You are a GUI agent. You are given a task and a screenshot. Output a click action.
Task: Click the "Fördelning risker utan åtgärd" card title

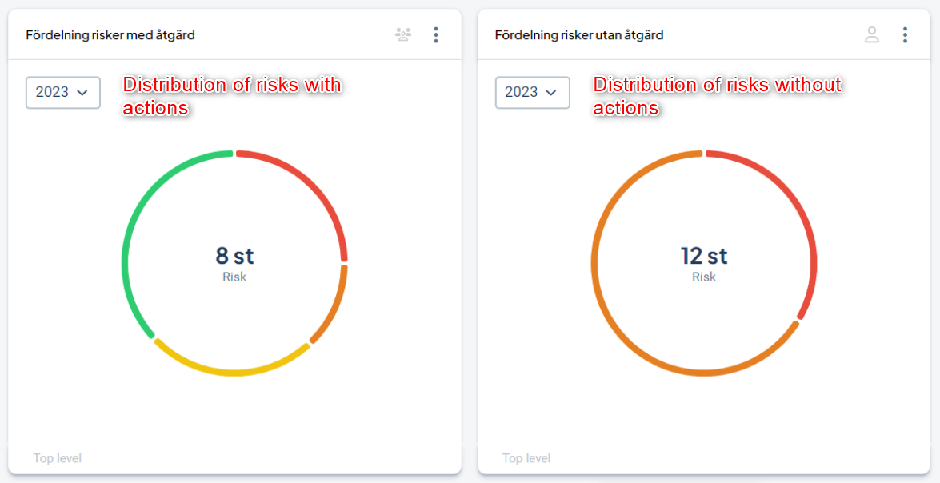579,35
